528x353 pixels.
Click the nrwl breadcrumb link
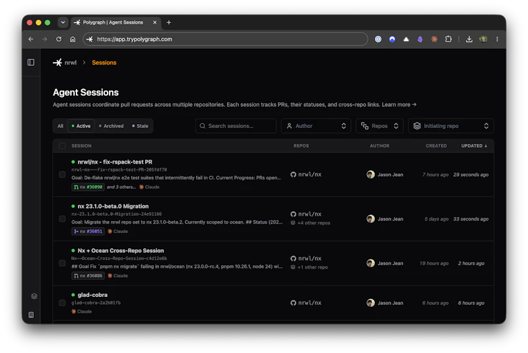coord(71,63)
